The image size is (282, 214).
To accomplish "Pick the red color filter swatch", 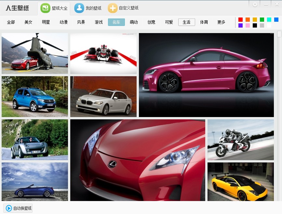I will point(240,19).
